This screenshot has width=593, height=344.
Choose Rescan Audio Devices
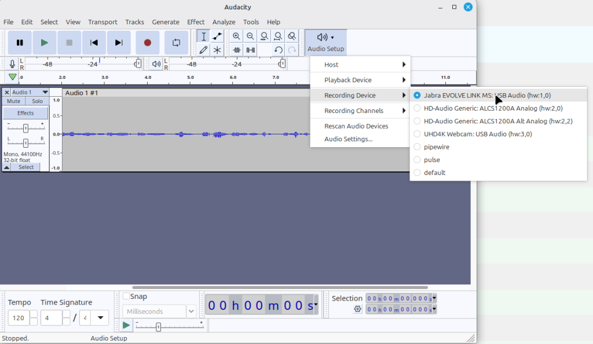[360, 126]
